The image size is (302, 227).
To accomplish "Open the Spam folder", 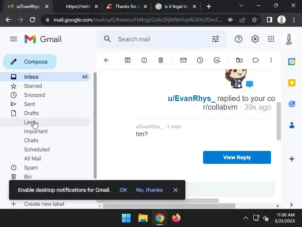I will point(45,168).
